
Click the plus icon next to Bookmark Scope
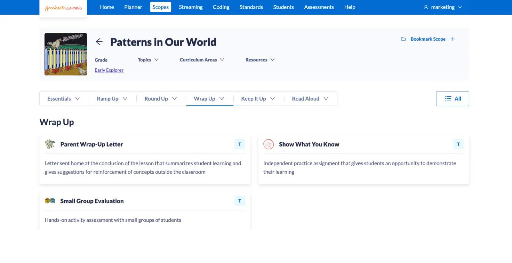click(453, 39)
